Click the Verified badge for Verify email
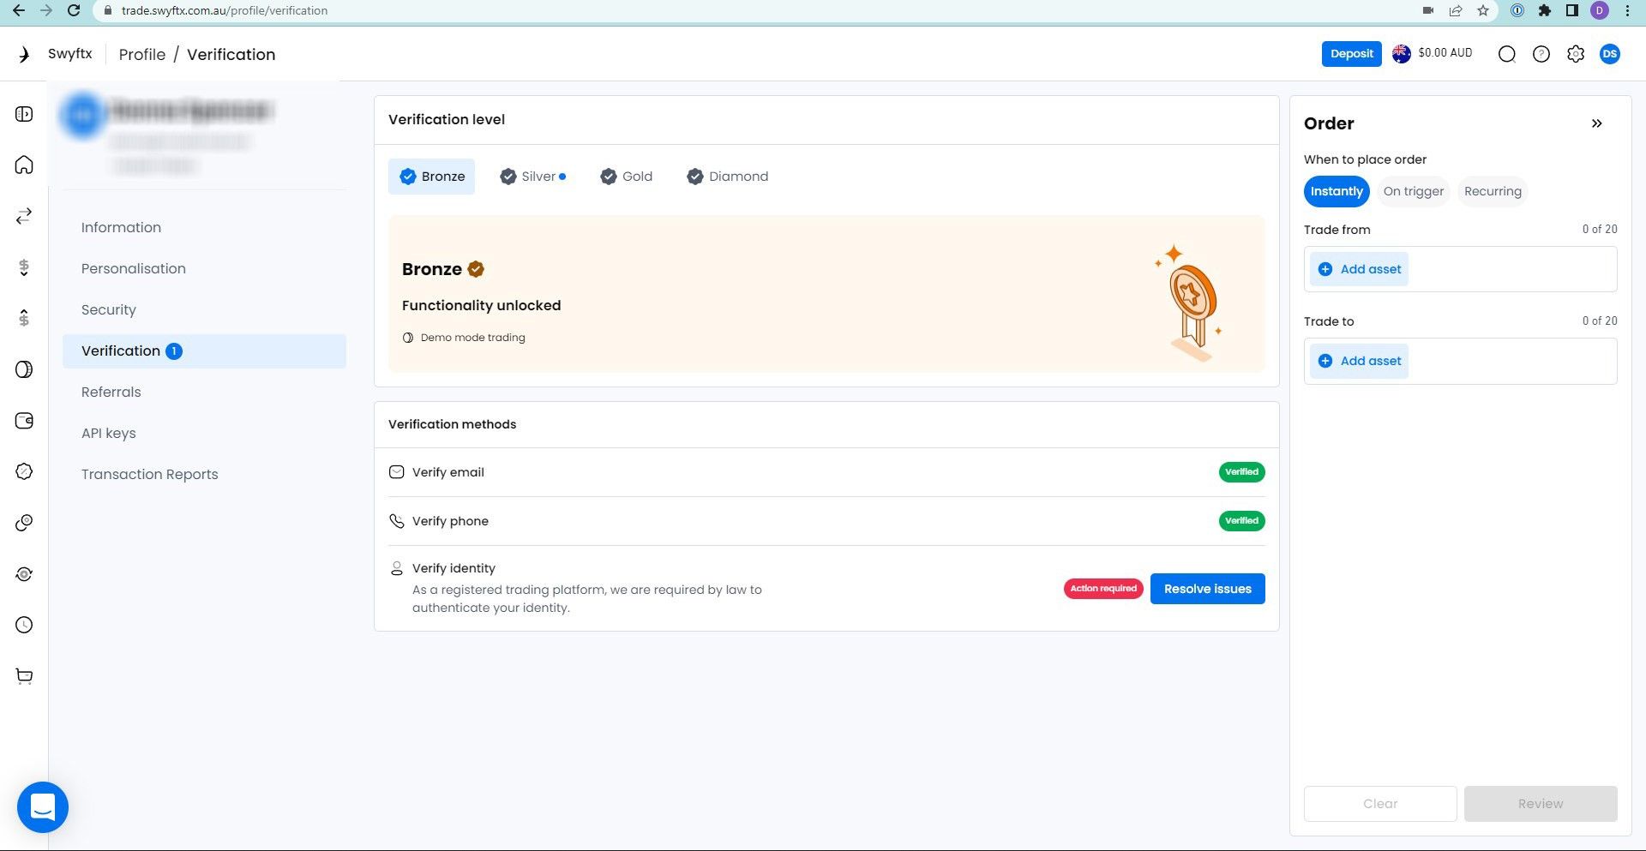This screenshot has height=851, width=1646. click(1241, 472)
